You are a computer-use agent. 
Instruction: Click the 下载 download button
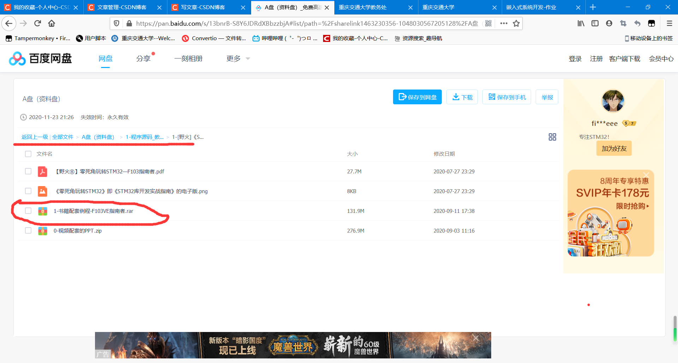(x=462, y=97)
